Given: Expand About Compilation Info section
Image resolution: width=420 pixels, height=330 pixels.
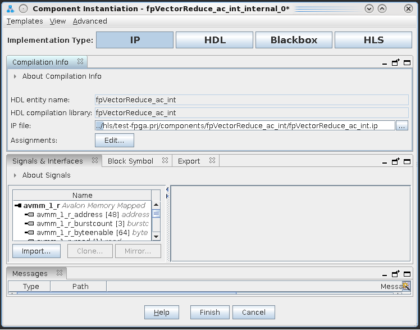Looking at the screenshot, I should point(15,76).
